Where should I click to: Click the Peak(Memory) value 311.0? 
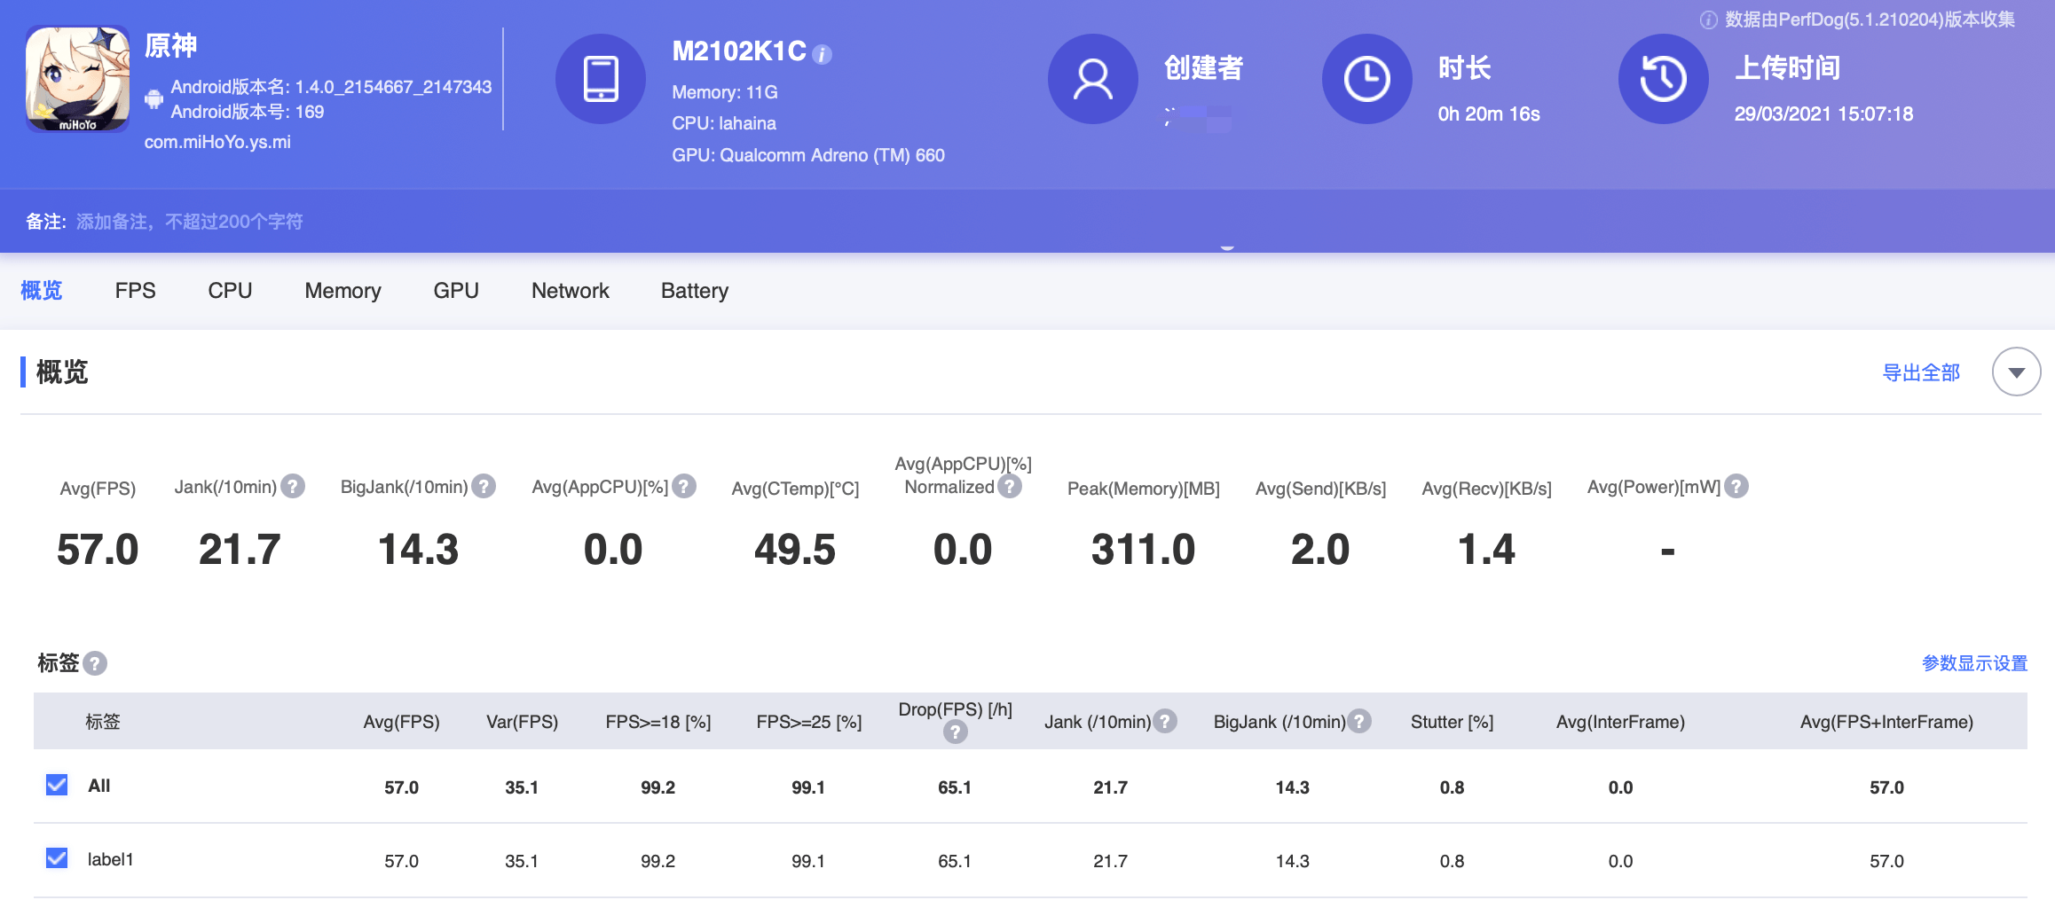coord(1143,549)
